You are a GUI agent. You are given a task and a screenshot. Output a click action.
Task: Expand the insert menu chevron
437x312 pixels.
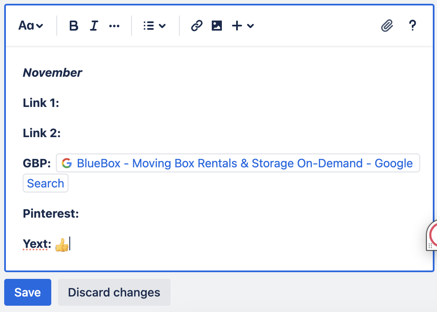pos(250,26)
